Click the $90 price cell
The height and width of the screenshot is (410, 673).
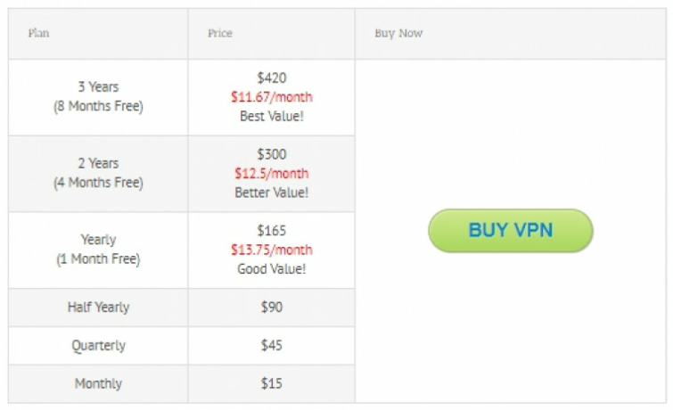click(271, 307)
